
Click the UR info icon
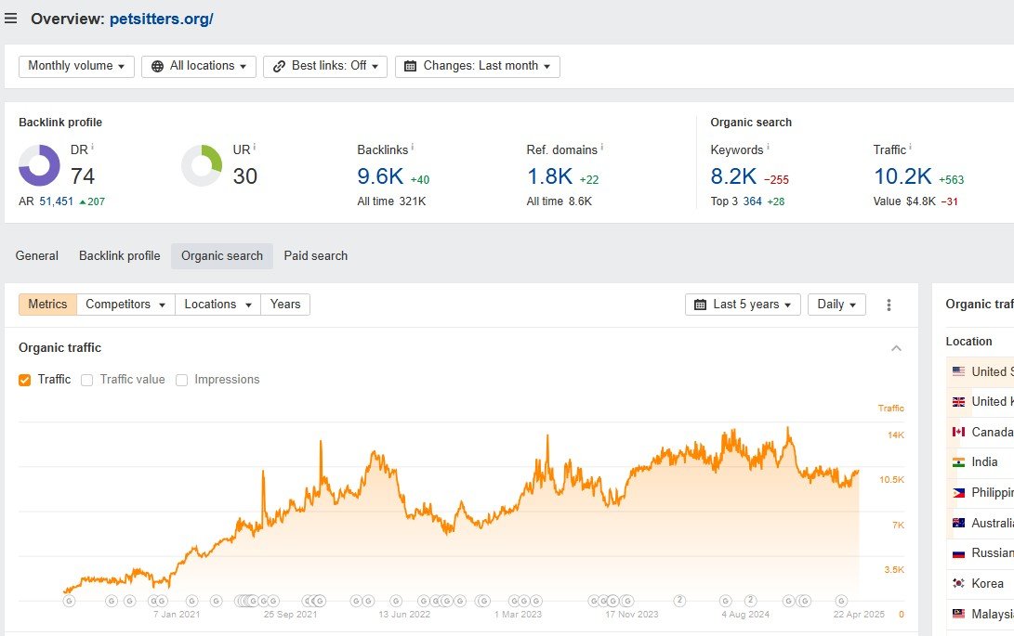click(254, 148)
